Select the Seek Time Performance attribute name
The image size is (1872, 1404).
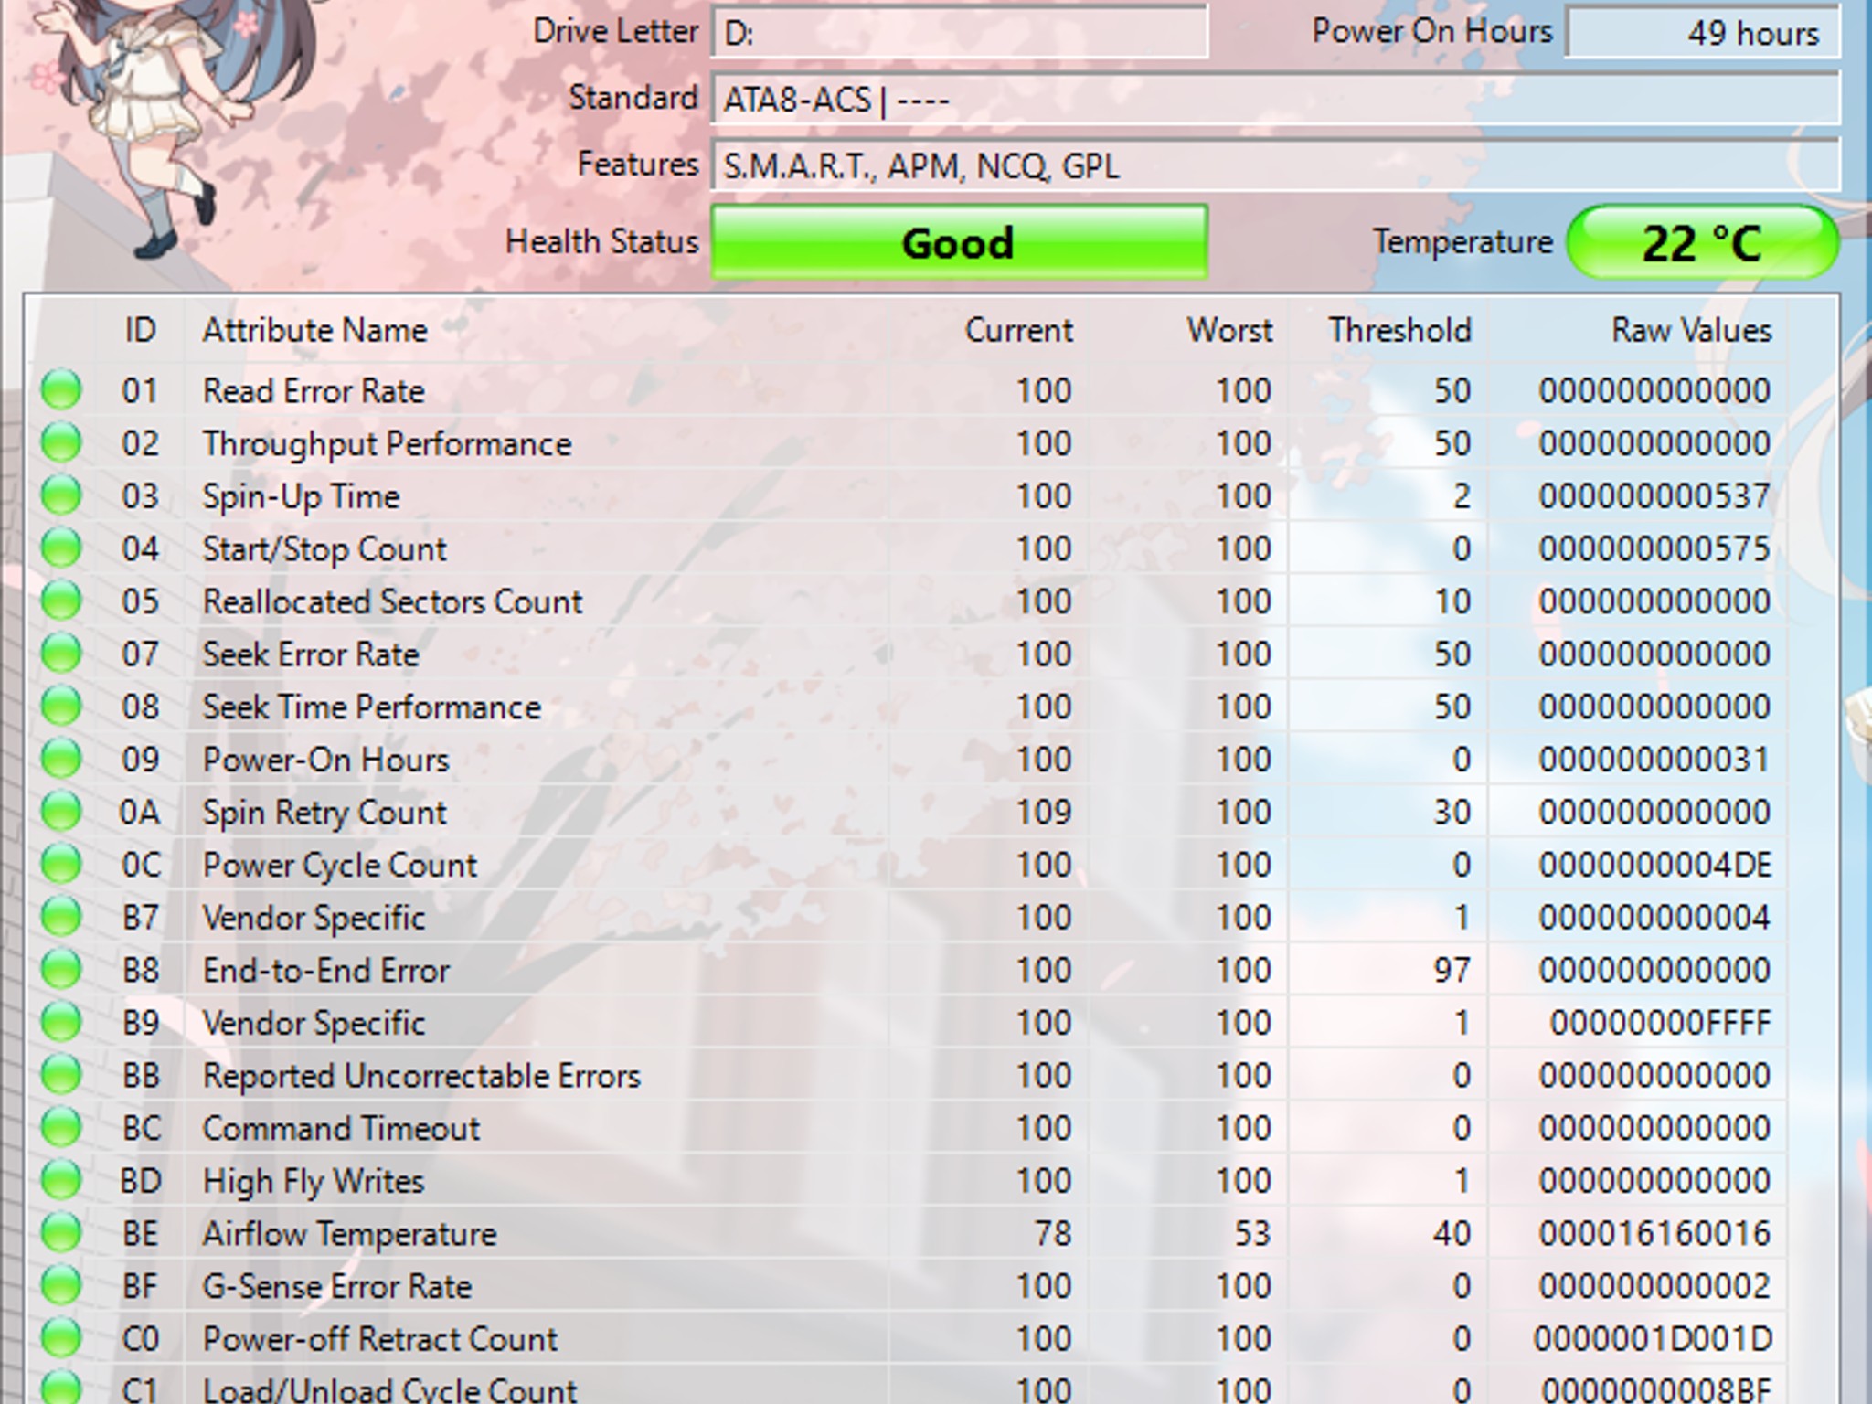pyautogui.click(x=371, y=707)
